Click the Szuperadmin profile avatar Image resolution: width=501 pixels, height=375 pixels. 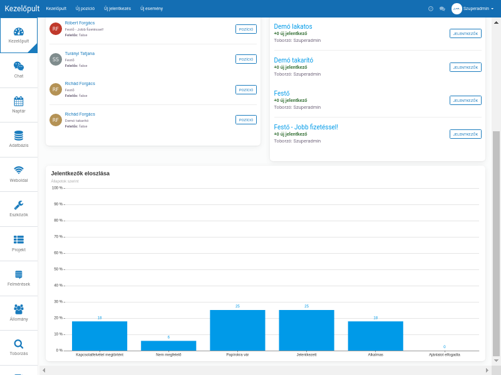(457, 9)
